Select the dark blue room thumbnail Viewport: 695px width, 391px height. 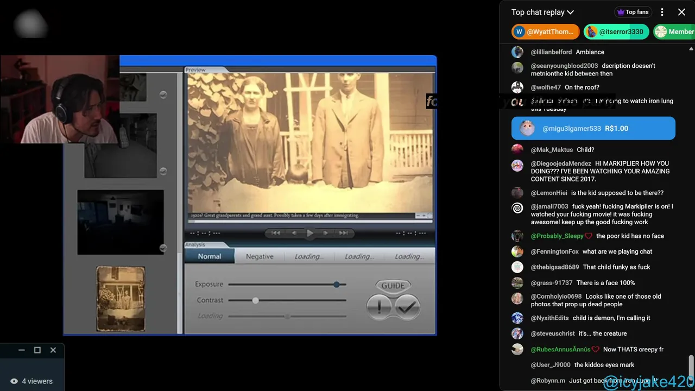pyautogui.click(x=121, y=222)
